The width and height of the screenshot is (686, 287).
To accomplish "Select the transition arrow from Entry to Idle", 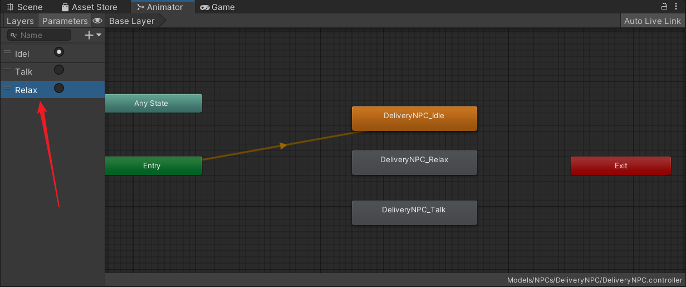I will 283,145.
